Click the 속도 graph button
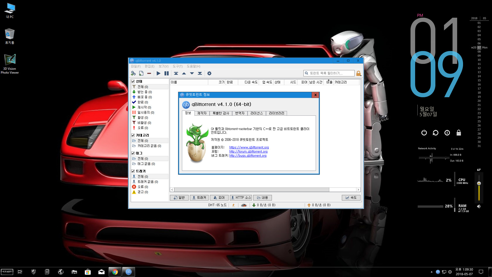This screenshot has height=277, width=492. (351, 198)
